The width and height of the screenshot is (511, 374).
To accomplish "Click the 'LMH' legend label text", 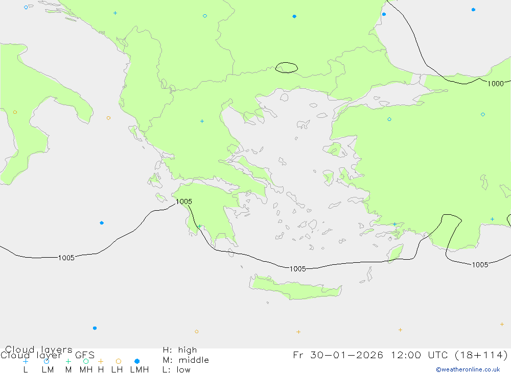I will [x=140, y=370].
